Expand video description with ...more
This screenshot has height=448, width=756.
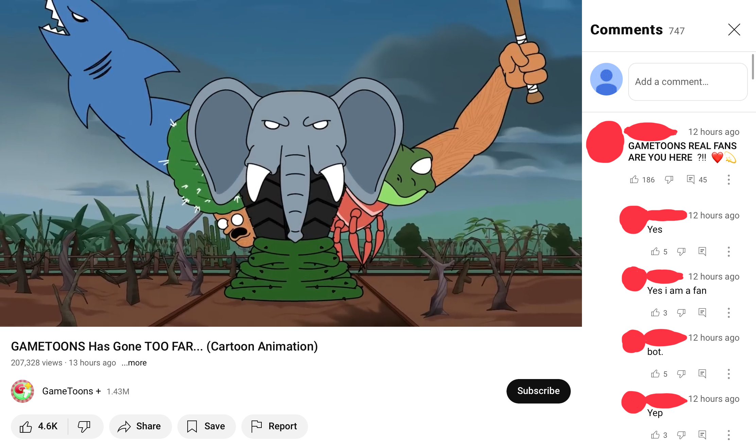tap(134, 363)
